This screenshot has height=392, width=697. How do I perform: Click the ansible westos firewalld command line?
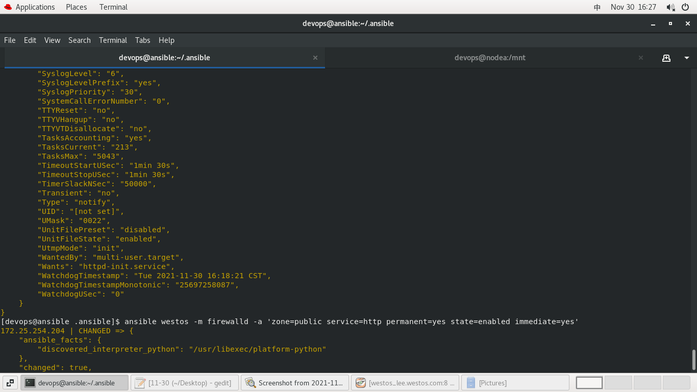tap(290, 322)
